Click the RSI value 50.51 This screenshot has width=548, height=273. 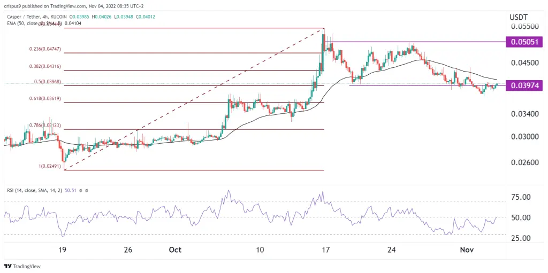[71, 191]
